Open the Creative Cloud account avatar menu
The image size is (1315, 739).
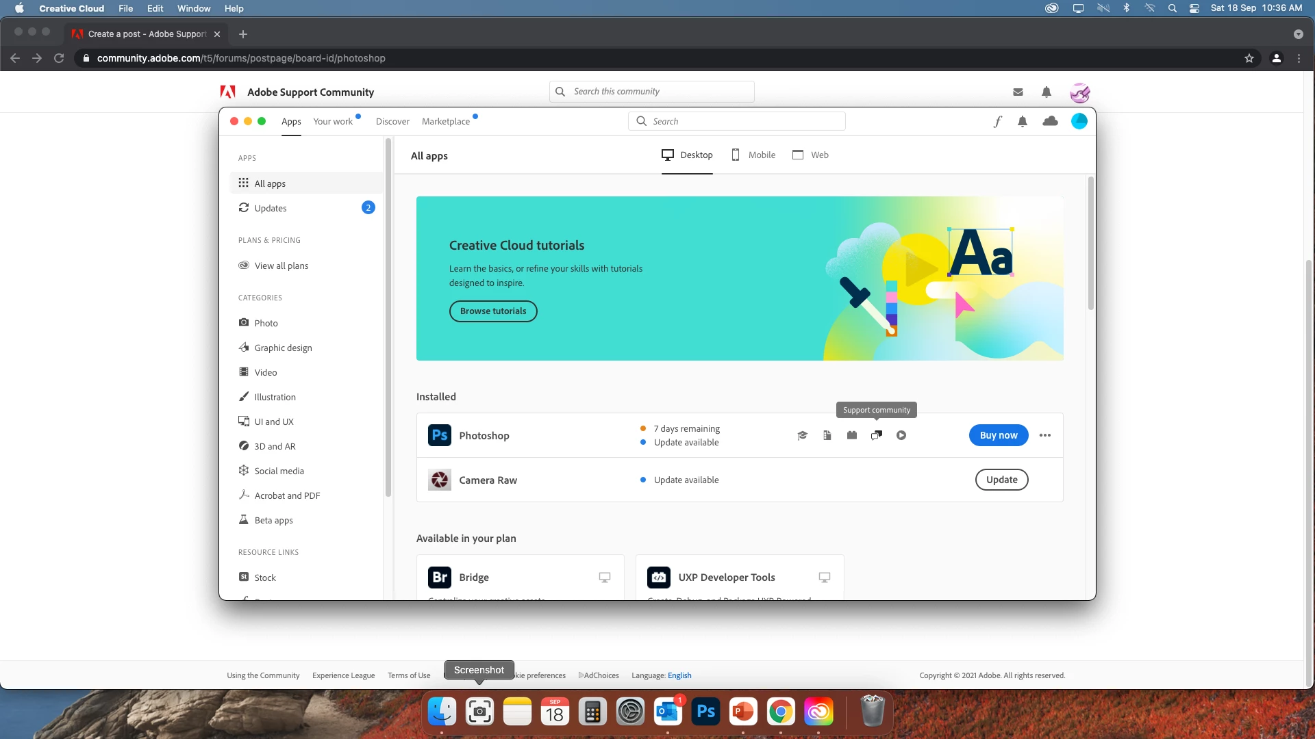point(1079,121)
